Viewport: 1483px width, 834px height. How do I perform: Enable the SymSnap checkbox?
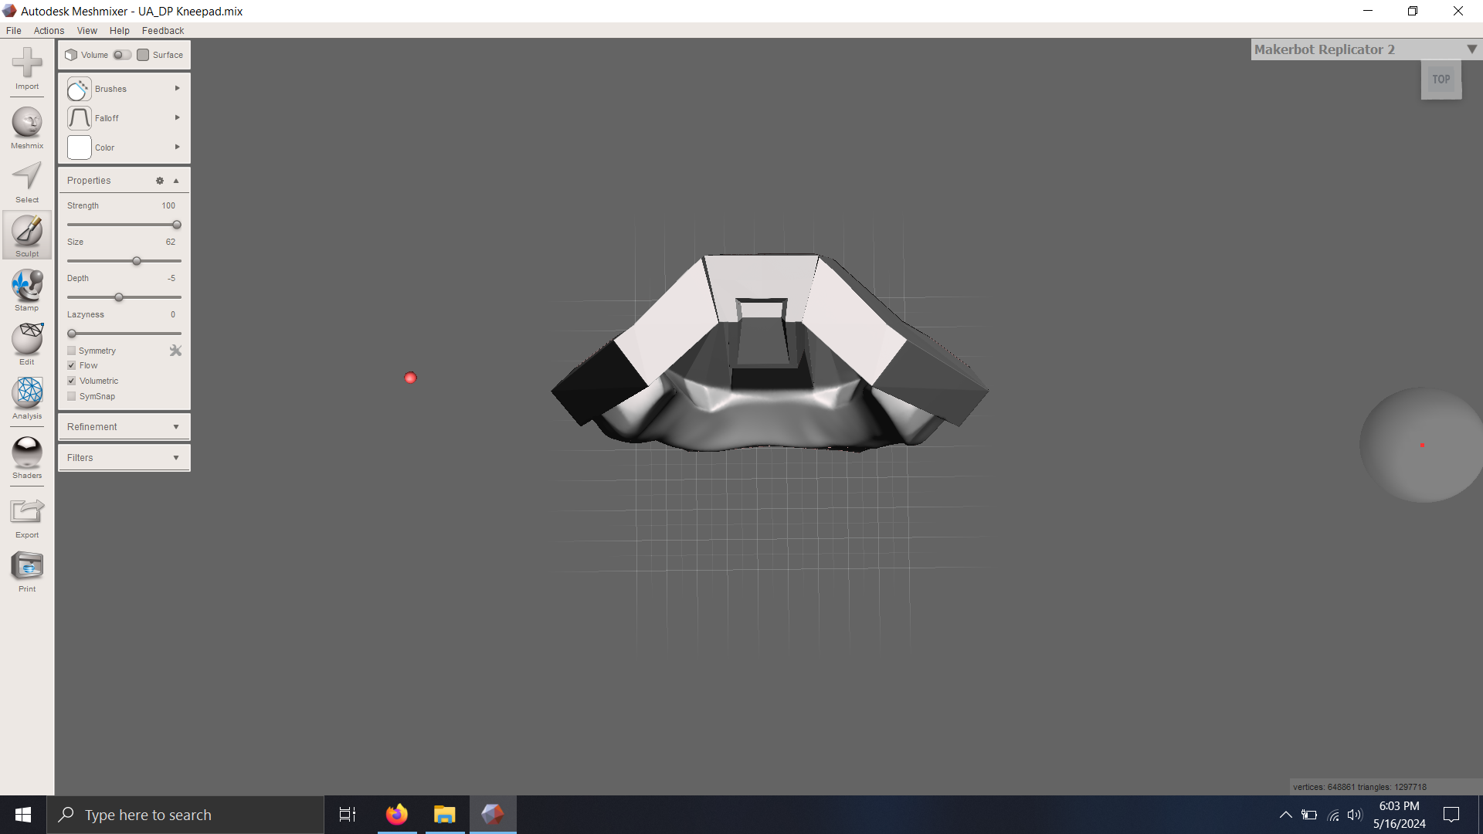72,397
